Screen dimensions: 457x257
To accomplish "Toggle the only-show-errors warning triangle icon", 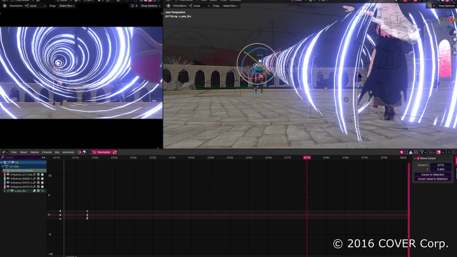I will point(411,152).
